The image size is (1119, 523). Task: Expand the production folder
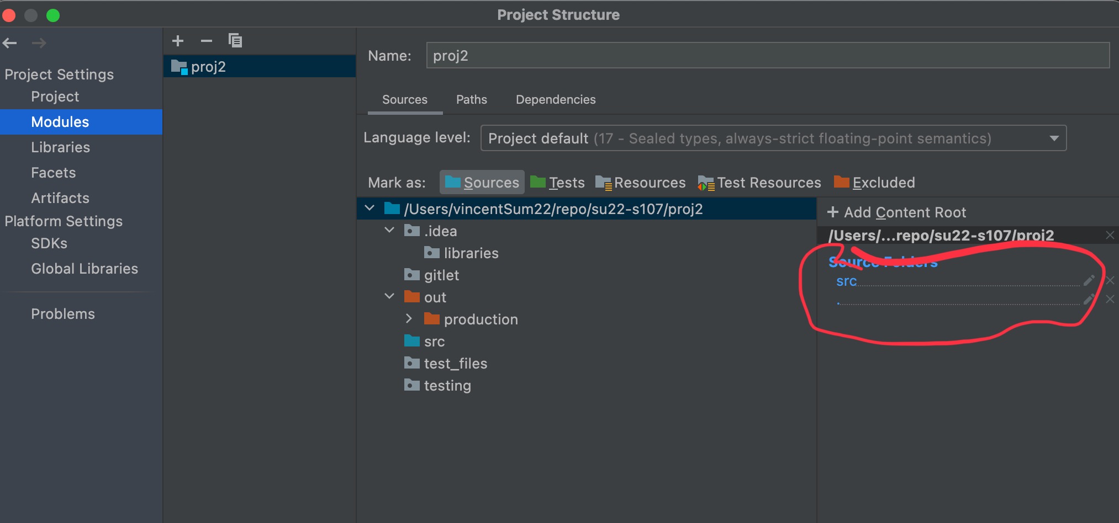[x=409, y=319]
